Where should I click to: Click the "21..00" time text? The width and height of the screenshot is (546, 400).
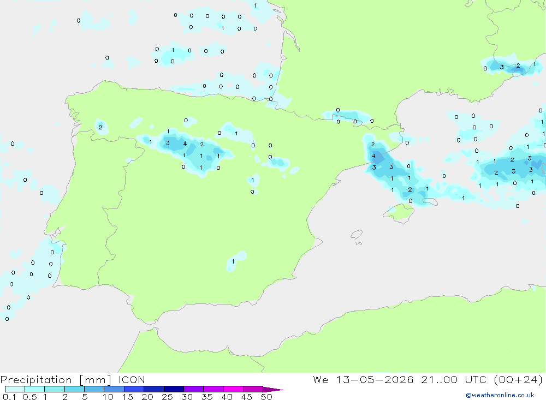coord(439,379)
